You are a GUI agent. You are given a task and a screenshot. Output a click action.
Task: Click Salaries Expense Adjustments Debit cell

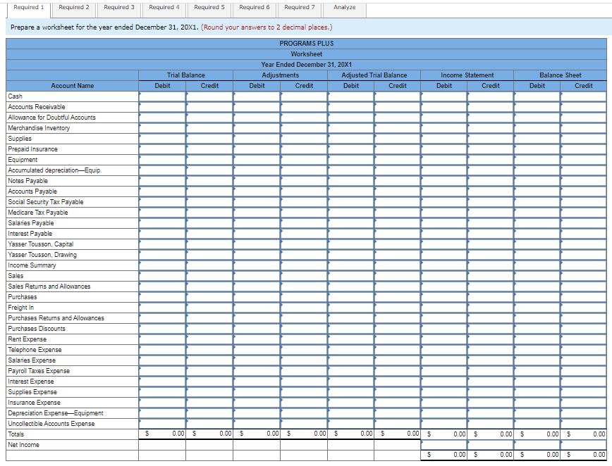coord(257,360)
